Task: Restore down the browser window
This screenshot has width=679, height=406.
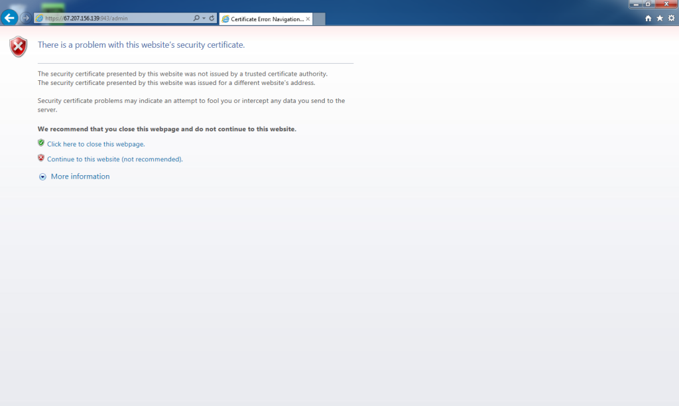Action: tap(648, 4)
